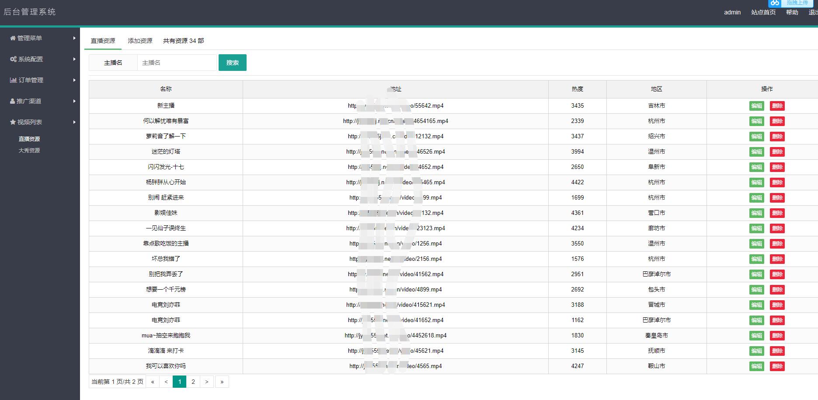Screen dimensions: 818x400
Task: Expand the 管理菜单 arrow
Action: (x=74, y=38)
